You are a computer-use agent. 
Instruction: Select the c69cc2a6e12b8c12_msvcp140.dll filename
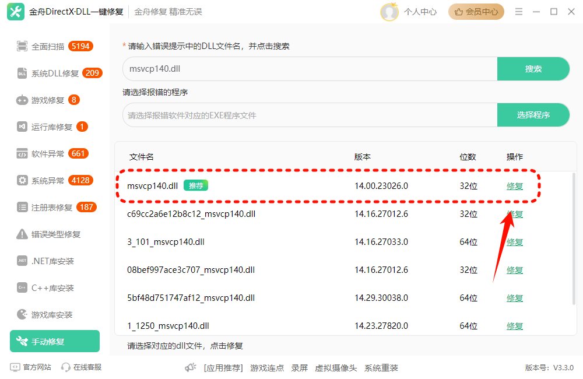pos(191,214)
